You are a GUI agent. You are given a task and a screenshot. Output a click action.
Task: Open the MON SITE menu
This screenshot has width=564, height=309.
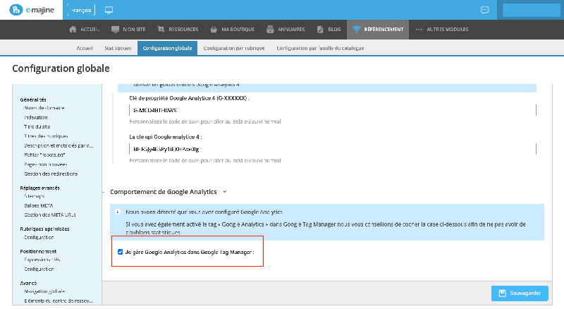(x=128, y=29)
